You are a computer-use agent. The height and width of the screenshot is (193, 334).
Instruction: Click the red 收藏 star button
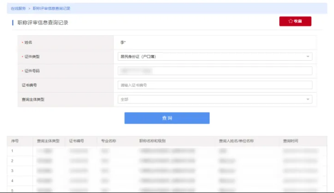[295, 21]
